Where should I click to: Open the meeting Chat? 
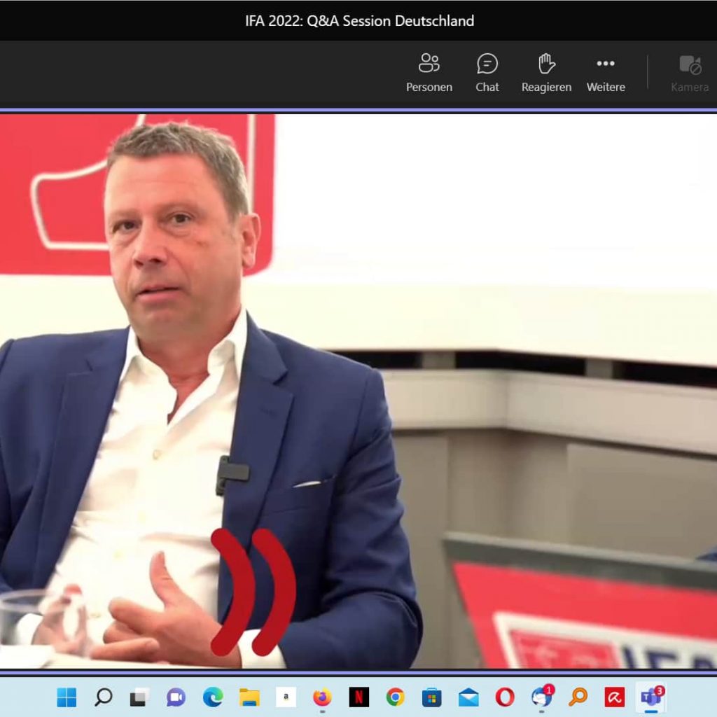[x=487, y=73]
